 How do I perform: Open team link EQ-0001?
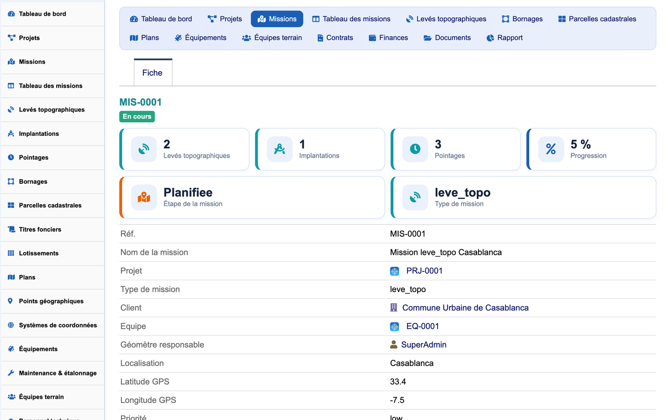(422, 327)
